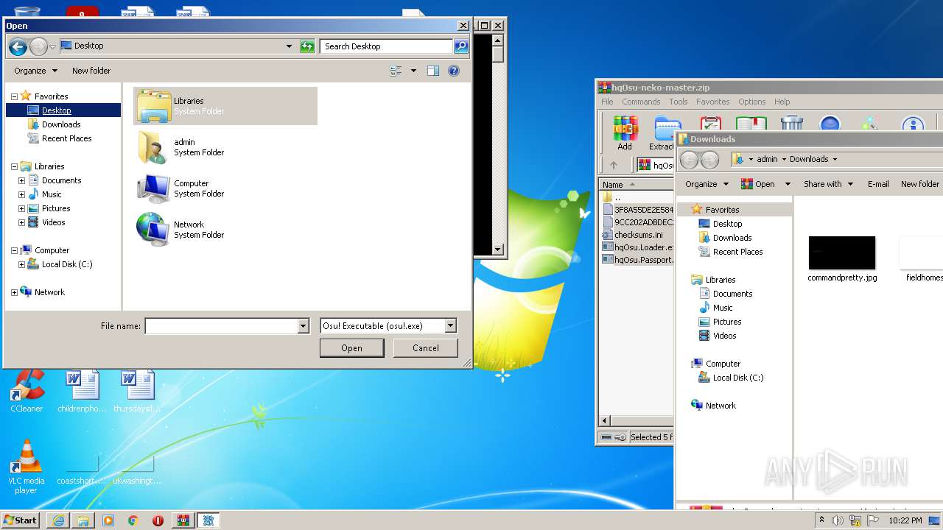The height and width of the screenshot is (530, 943).
Task: Click the WinRAR Find toolbar icon
Action: coord(830,124)
